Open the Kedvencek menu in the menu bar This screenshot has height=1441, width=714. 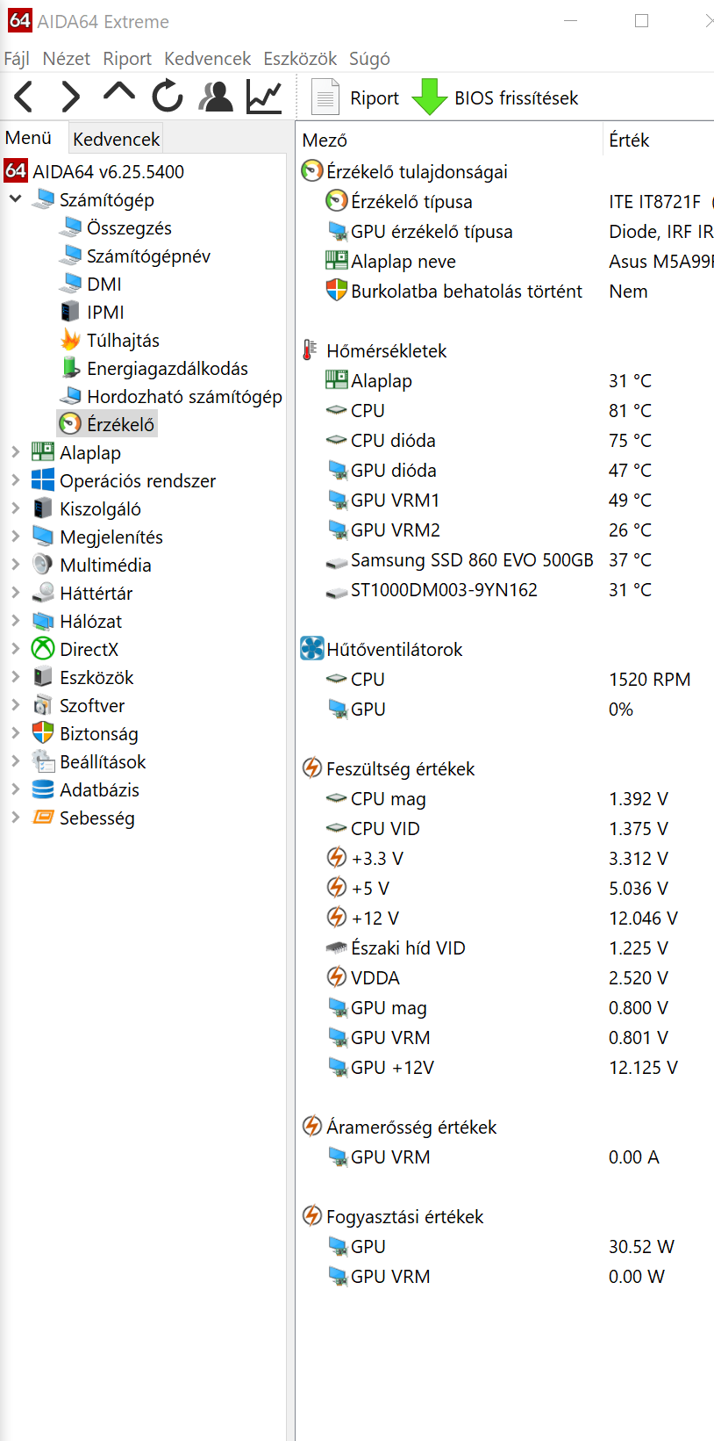pyautogui.click(x=208, y=59)
